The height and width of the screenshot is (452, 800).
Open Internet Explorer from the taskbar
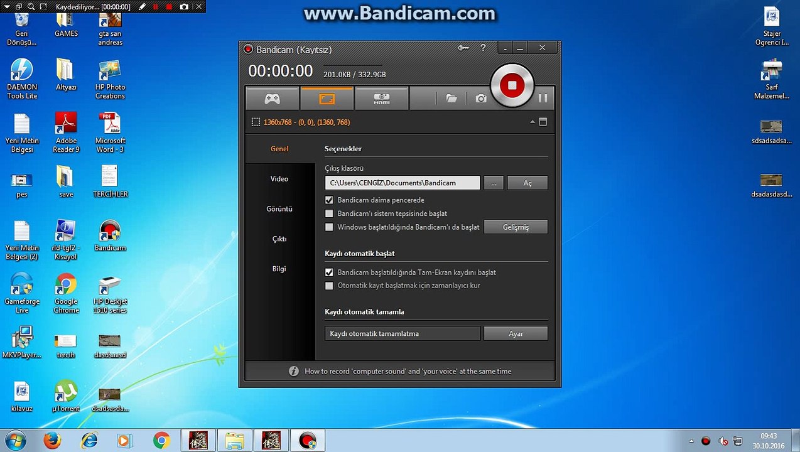click(x=89, y=441)
